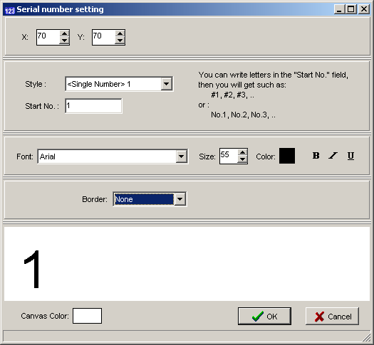Click the Arial font name field

click(107, 156)
